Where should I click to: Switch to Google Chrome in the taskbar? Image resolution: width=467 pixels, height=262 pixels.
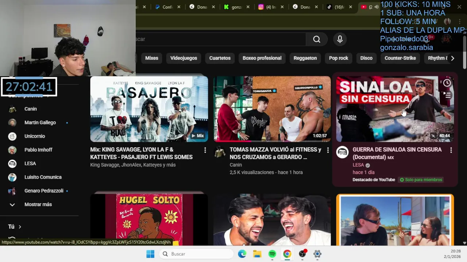tap(287, 254)
